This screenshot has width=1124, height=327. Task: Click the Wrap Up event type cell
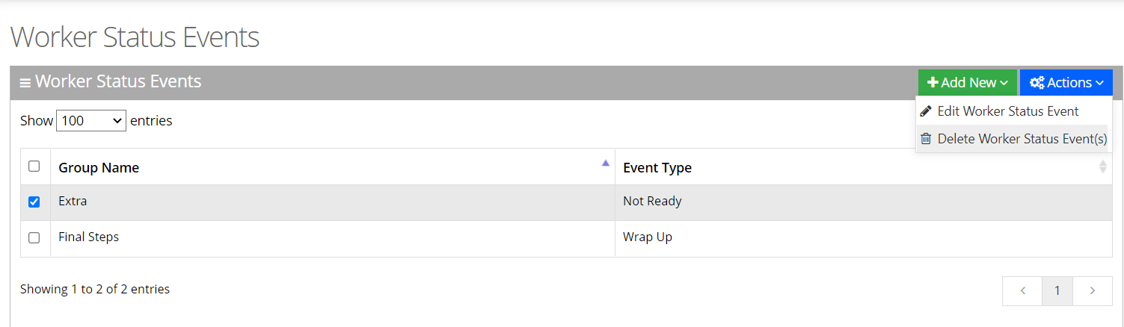(648, 237)
